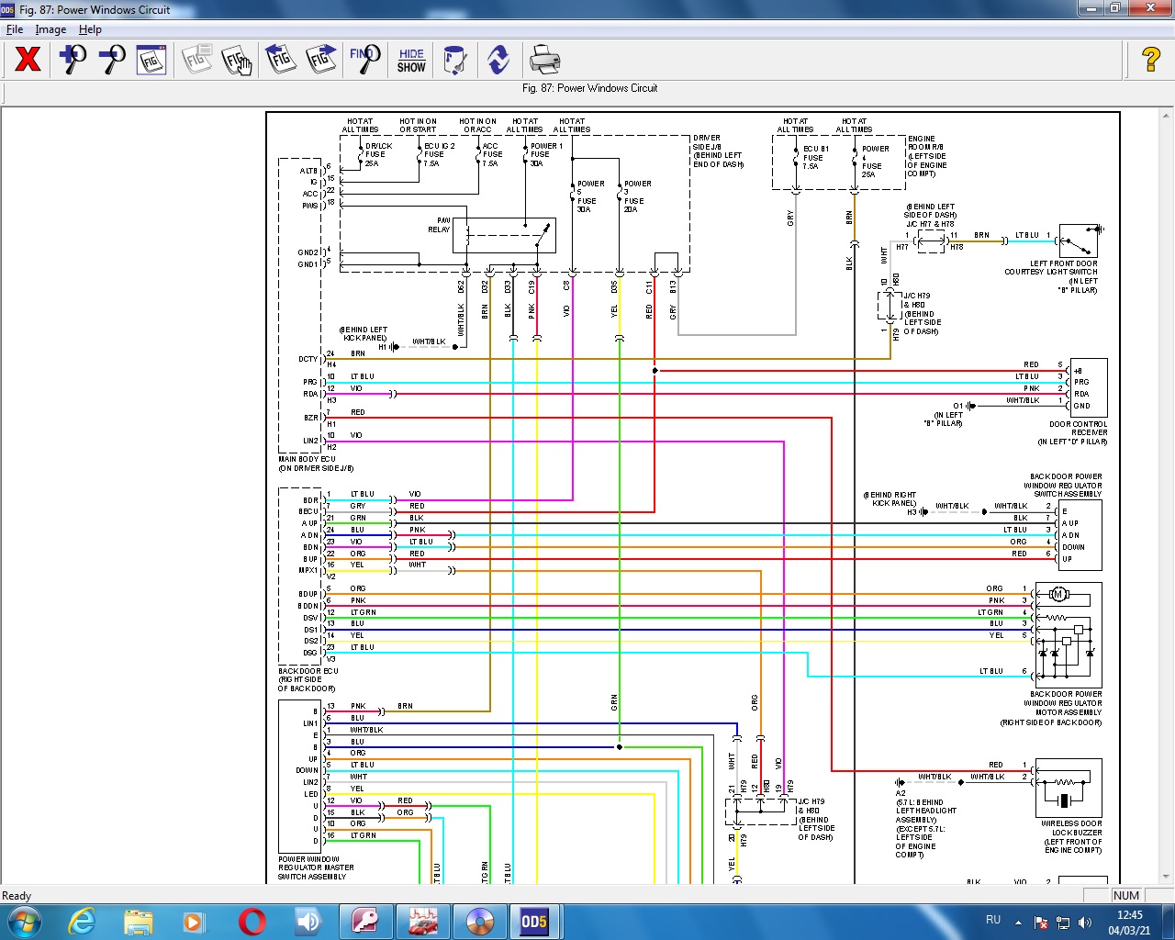Image resolution: width=1175 pixels, height=940 pixels.
Task: Print the diagram with printer icon
Action: pyautogui.click(x=544, y=60)
